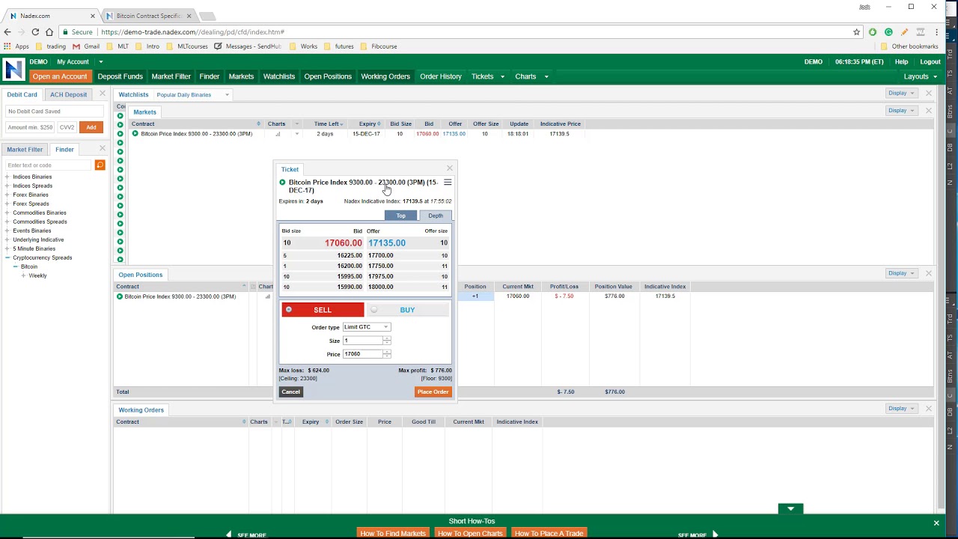Select the SELL radio option
958x539 pixels.
click(289, 310)
